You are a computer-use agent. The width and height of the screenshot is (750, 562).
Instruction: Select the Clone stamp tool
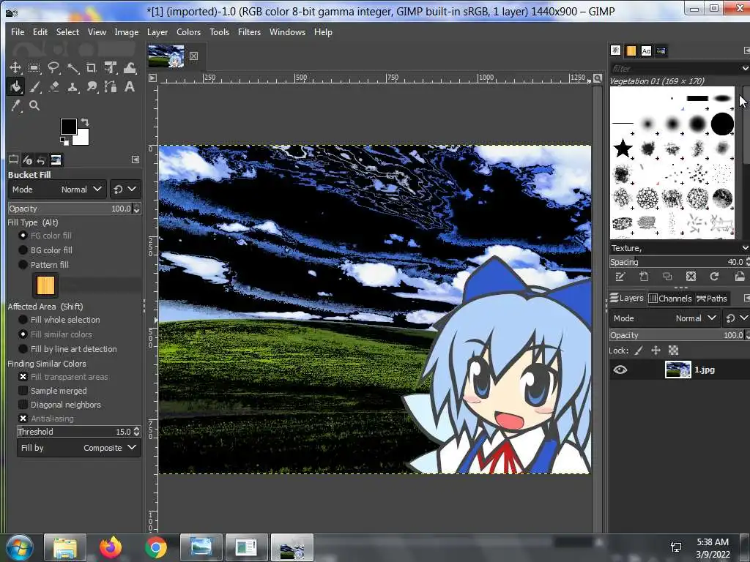coord(73,86)
